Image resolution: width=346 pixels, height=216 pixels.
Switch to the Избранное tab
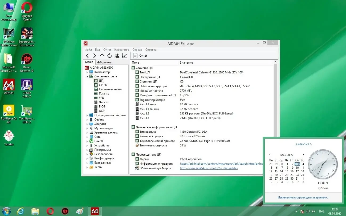coord(104,62)
